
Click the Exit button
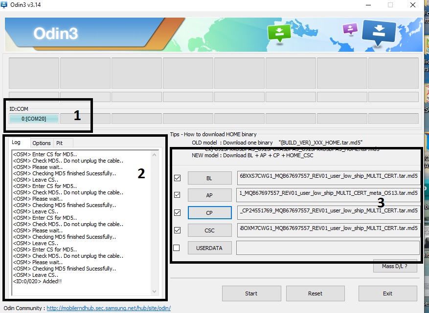(388, 293)
